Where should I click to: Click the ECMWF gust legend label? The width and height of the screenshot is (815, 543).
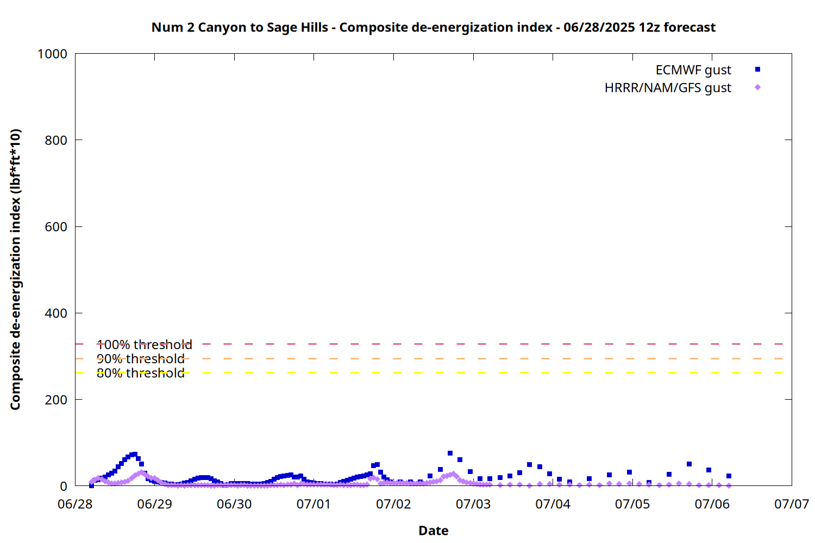point(693,70)
